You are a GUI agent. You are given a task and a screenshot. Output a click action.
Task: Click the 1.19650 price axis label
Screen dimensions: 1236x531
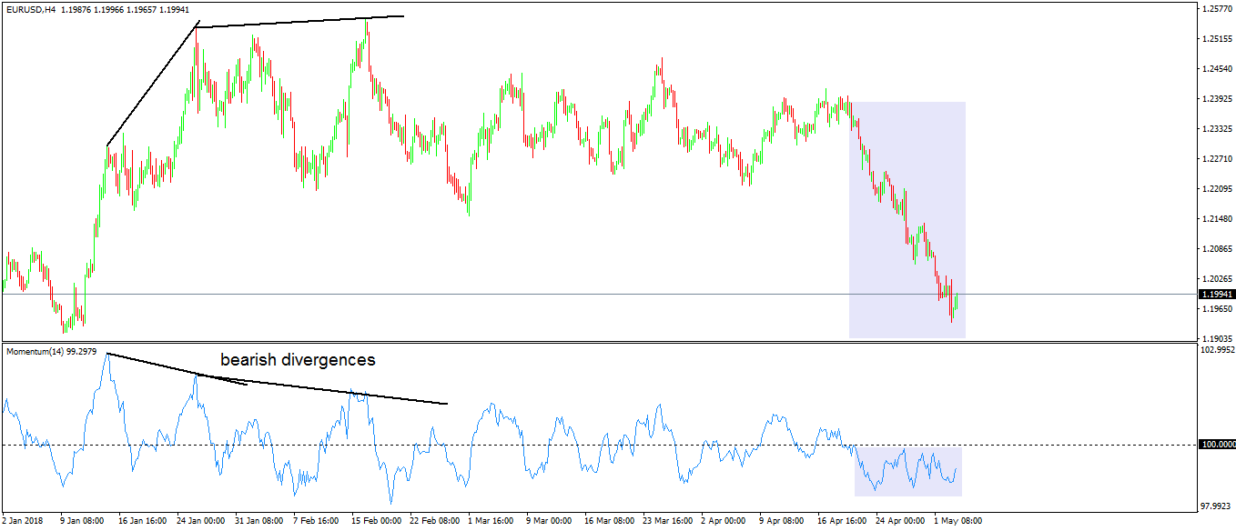pos(1217,309)
